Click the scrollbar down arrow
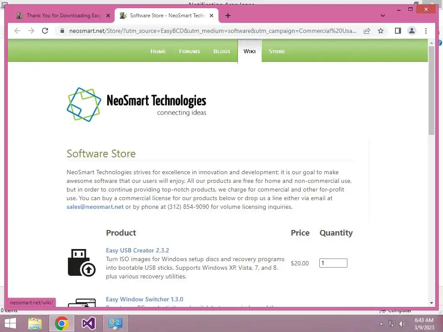The height and width of the screenshot is (332, 443). point(431,303)
